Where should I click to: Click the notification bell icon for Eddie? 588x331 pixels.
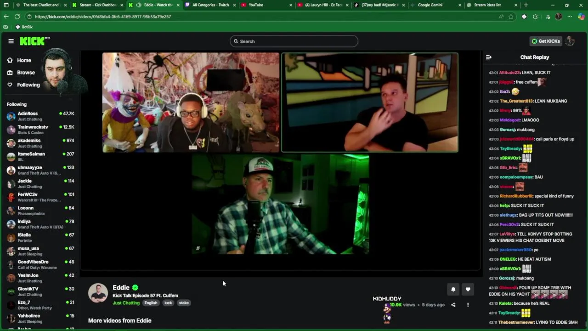[x=453, y=289]
